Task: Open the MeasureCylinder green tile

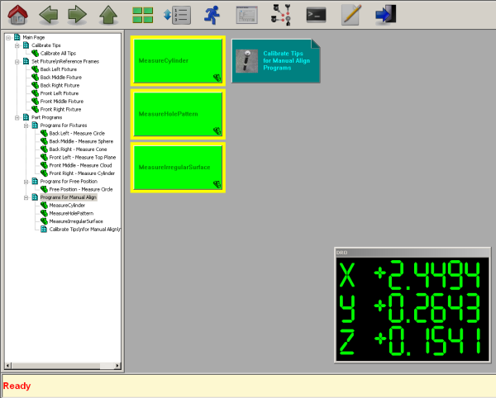Action: coord(178,60)
